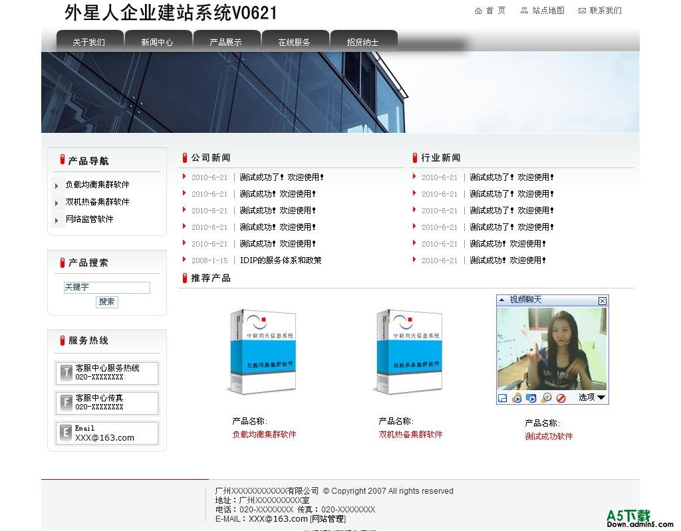Open the first industry news 测试成功了！欢迎使用！
681x531 pixels.
pyautogui.click(x=511, y=177)
